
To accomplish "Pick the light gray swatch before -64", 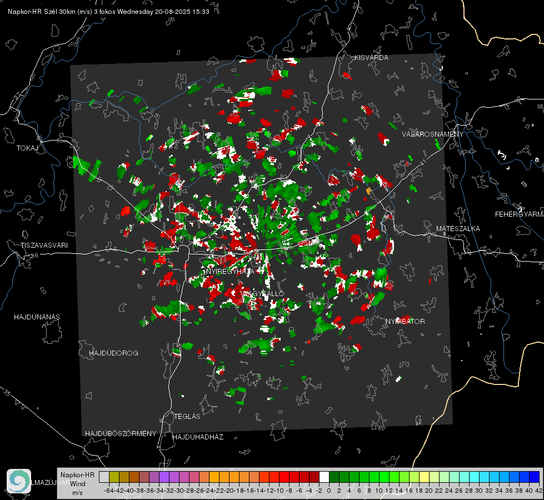I will [x=104, y=477].
